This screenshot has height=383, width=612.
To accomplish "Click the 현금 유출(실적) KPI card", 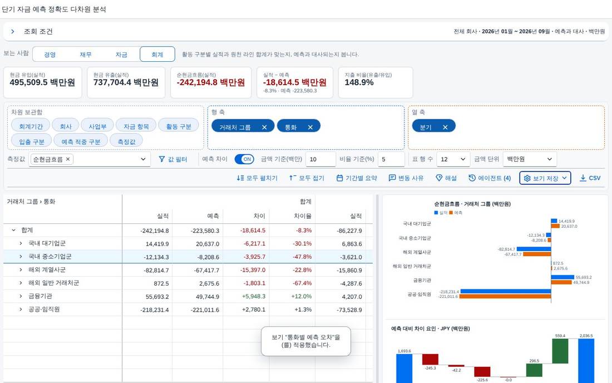I will click(126, 82).
